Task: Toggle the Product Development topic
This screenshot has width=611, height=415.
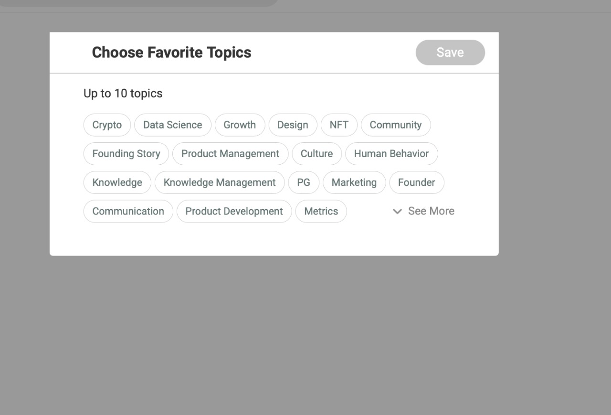Action: (234, 211)
